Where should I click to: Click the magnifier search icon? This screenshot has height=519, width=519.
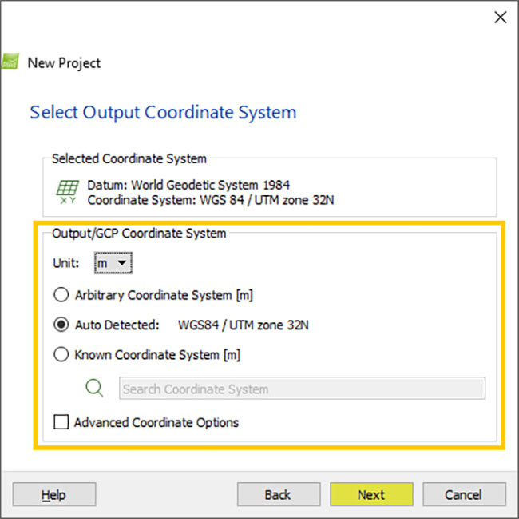94,388
